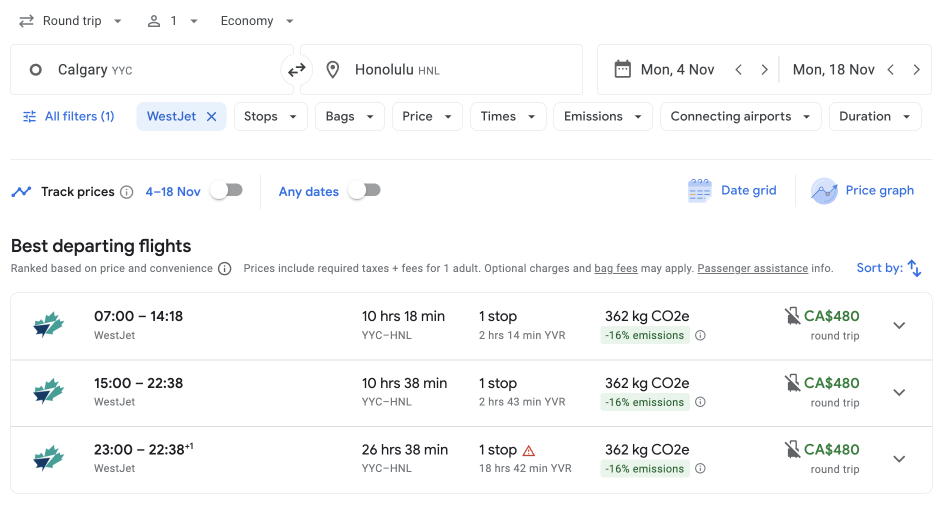Swap origin and destination airports

pos(296,70)
